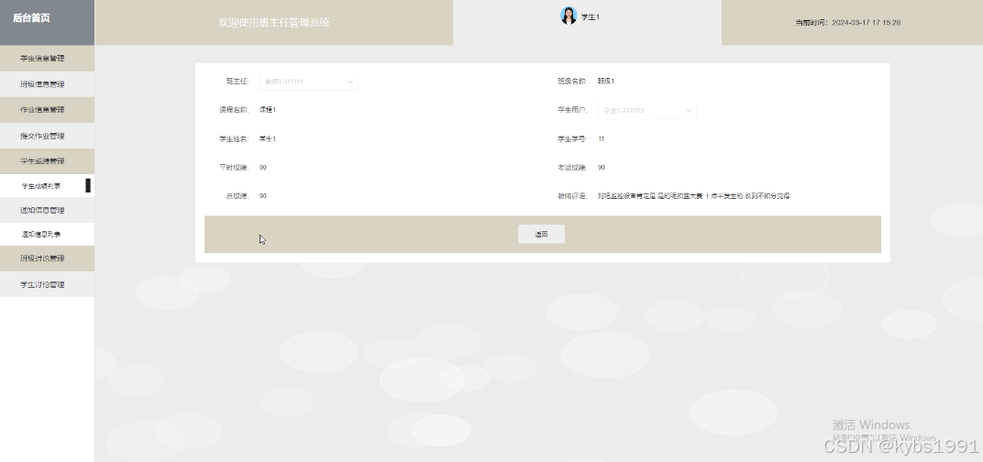Viewport: 983px width, 462px height.
Task: Click the 考试成绩 value 90
Action: (x=602, y=168)
